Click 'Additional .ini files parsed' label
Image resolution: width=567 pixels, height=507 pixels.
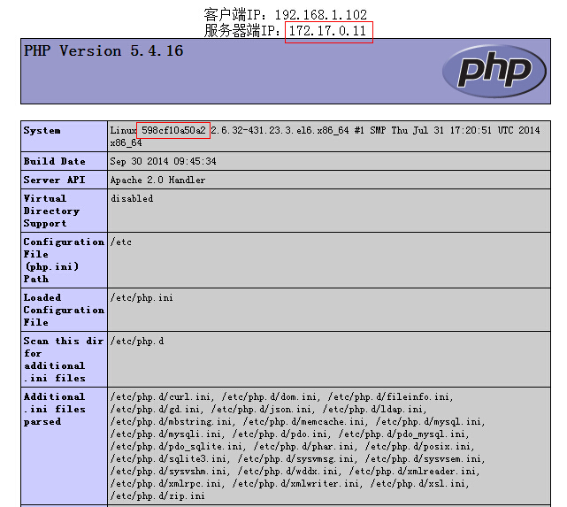[55, 409]
